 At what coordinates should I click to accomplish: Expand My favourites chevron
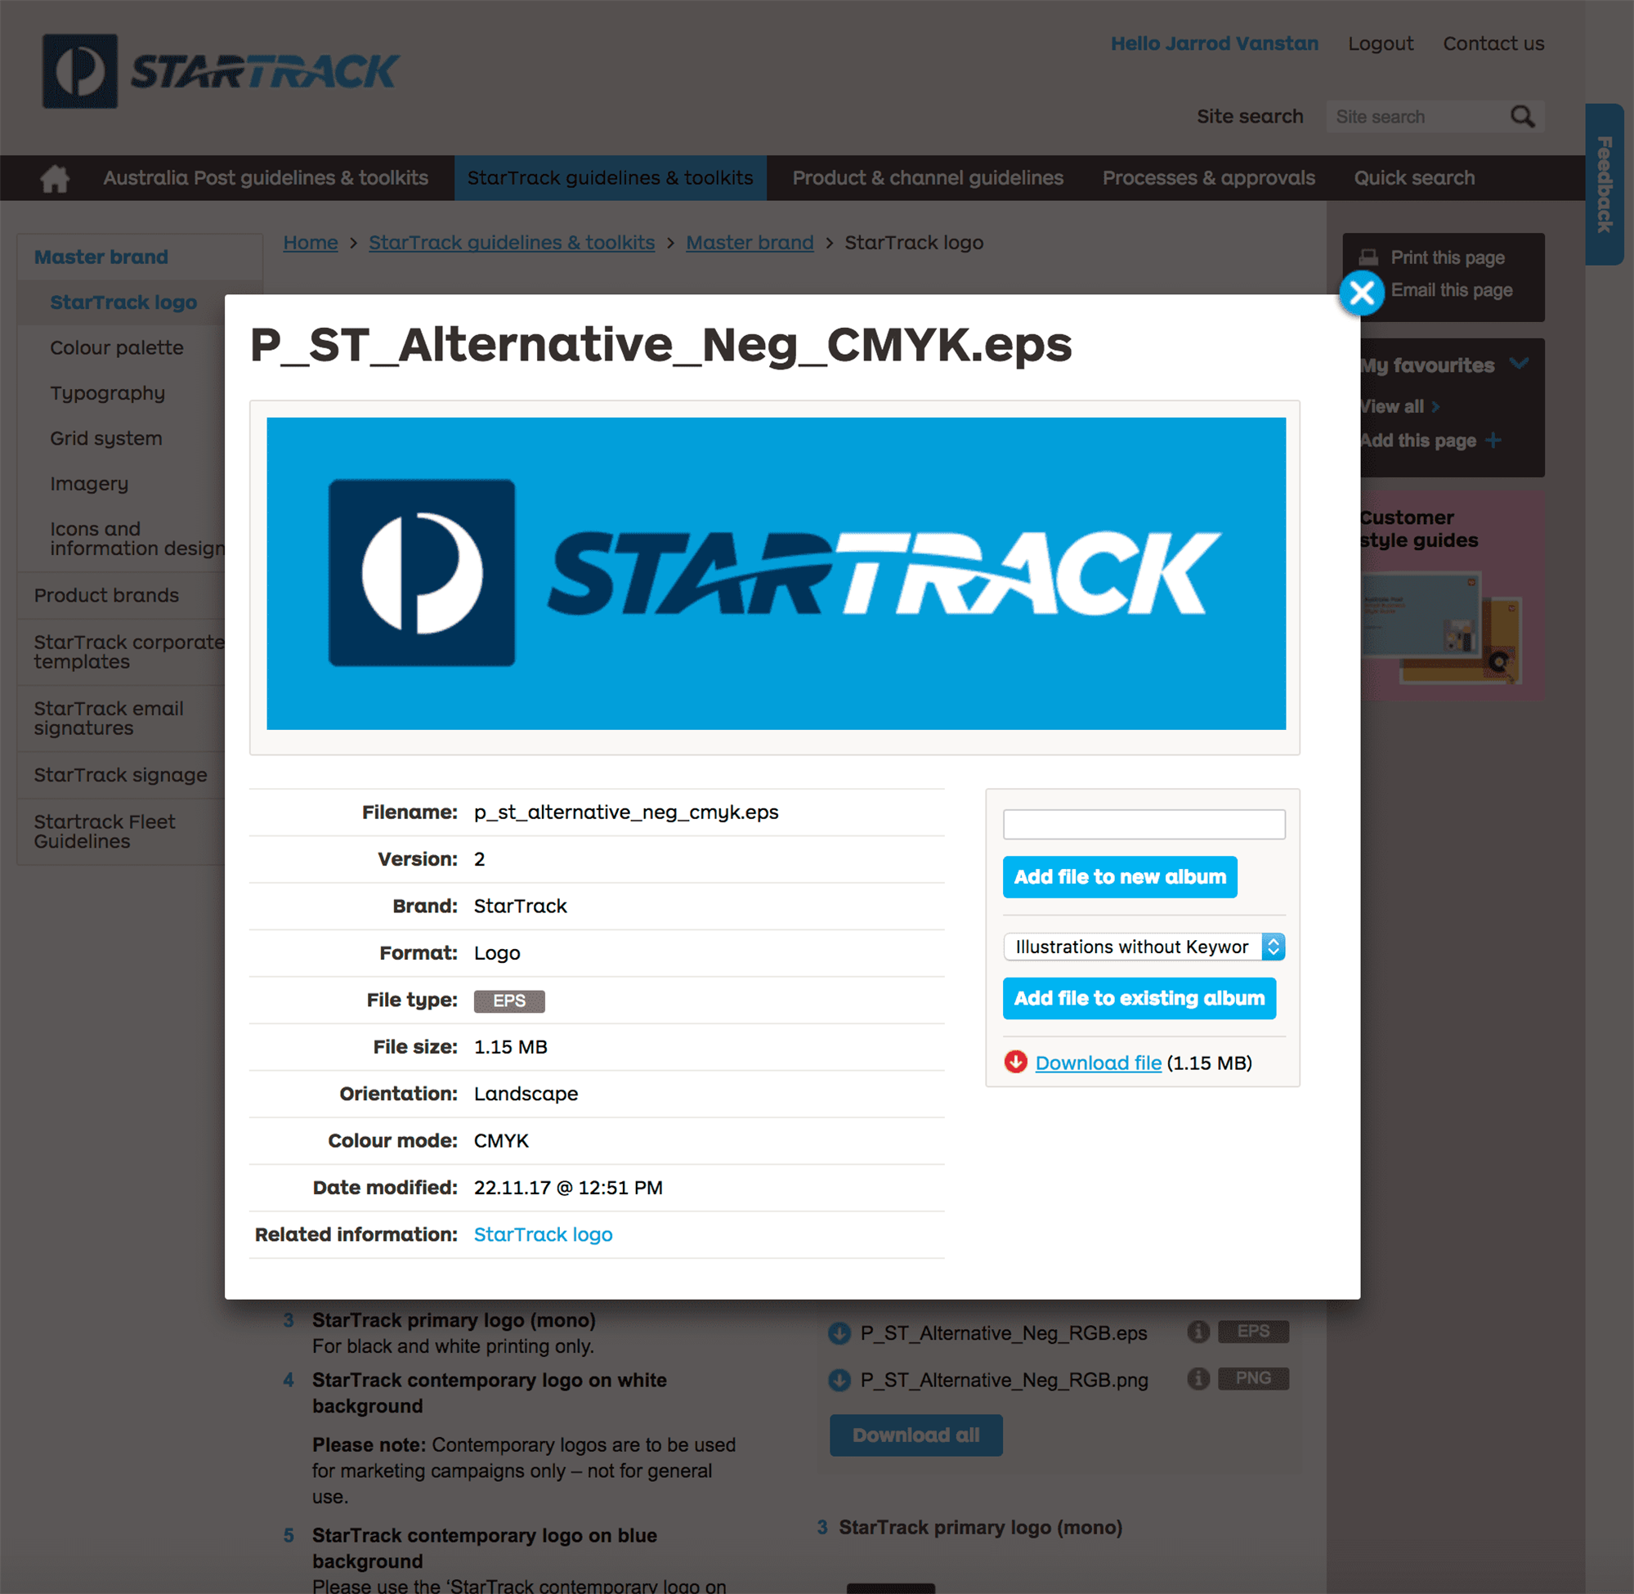tap(1519, 365)
